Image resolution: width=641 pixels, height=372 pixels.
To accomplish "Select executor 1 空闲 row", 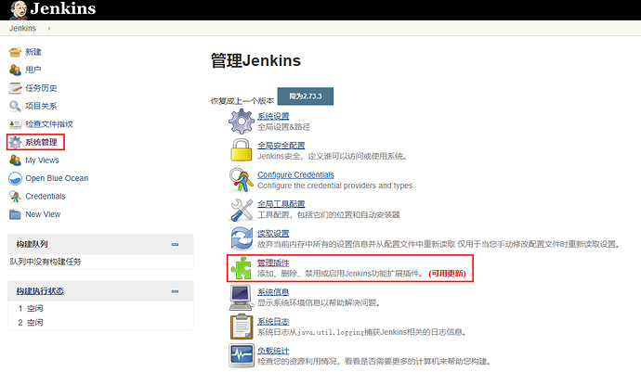I will (x=100, y=308).
